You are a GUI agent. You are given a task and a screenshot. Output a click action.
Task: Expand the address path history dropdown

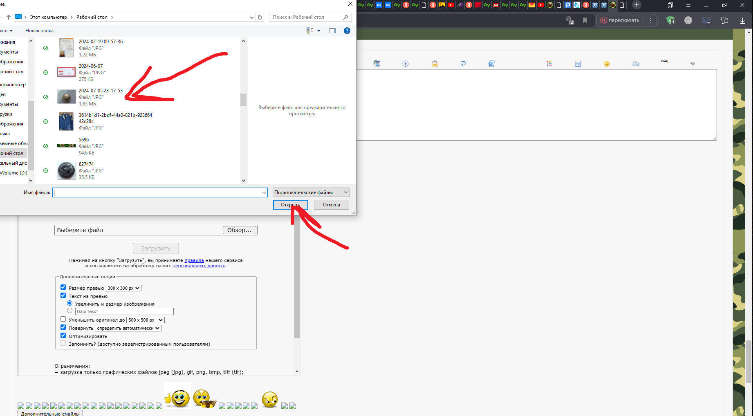[251, 17]
